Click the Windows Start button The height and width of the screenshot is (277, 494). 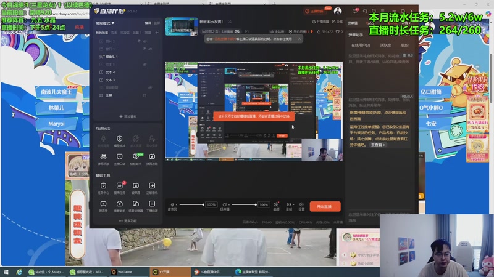click(x=6, y=272)
